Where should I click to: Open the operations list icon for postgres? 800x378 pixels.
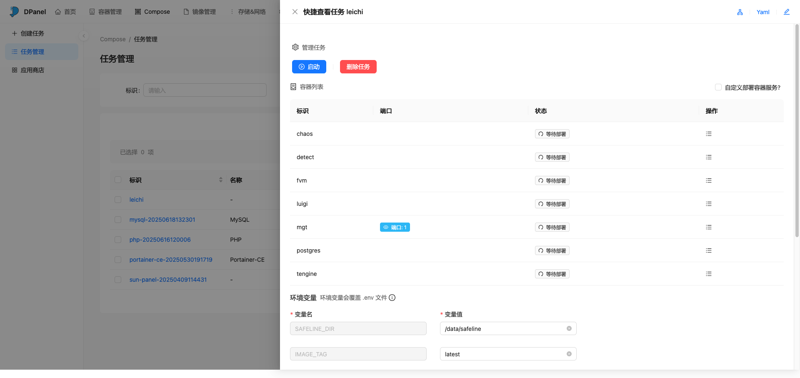pyautogui.click(x=708, y=250)
